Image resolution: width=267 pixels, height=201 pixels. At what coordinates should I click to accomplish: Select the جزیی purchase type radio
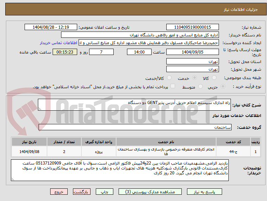[x=223, y=86]
